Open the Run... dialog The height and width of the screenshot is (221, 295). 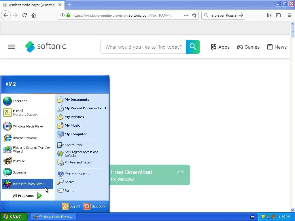tap(82, 190)
